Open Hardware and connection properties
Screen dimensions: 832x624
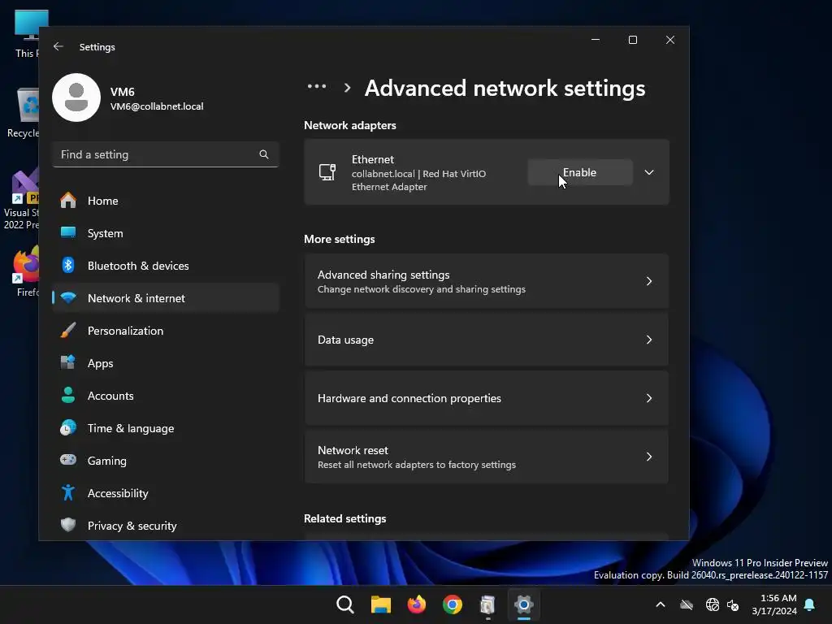pyautogui.click(x=487, y=398)
